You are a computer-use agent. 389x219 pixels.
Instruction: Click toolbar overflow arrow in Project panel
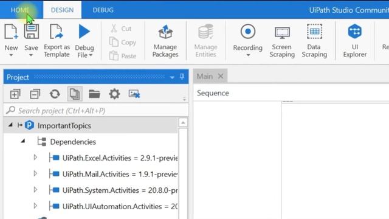(x=184, y=99)
